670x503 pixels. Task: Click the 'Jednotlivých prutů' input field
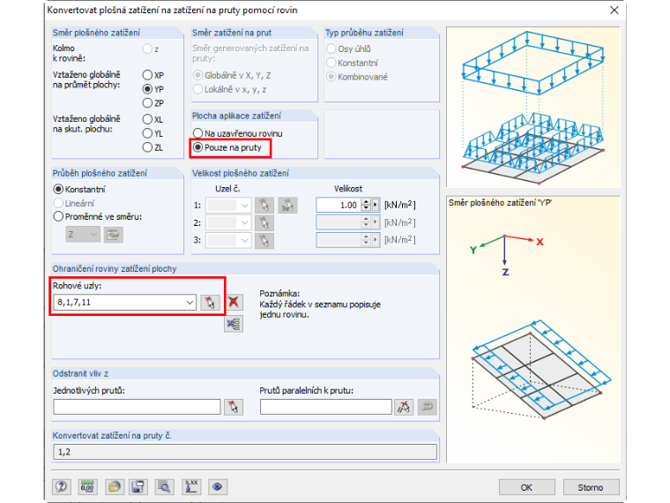coord(137,407)
